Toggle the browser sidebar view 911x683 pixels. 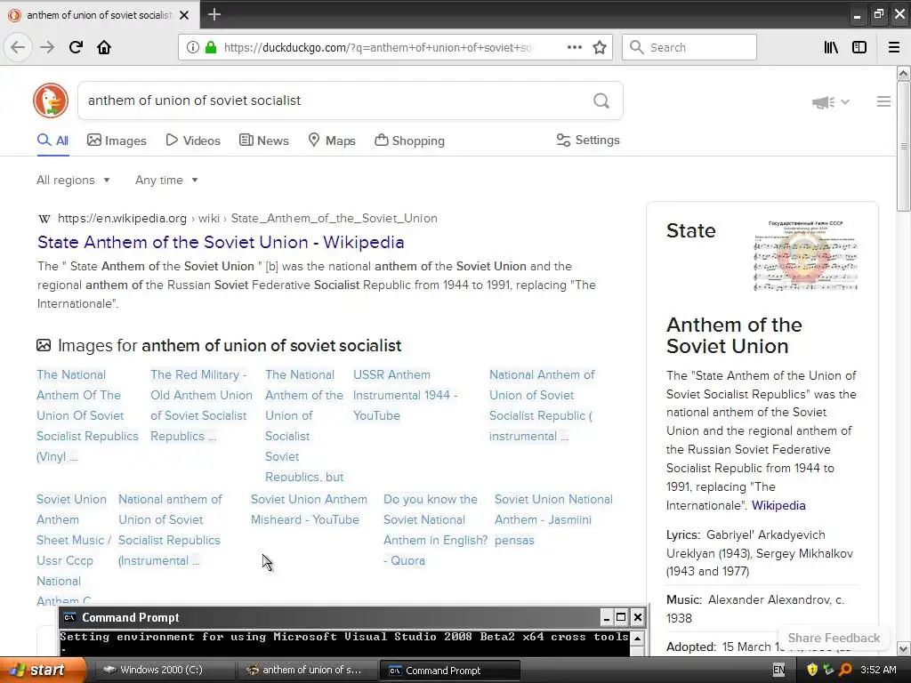click(859, 48)
